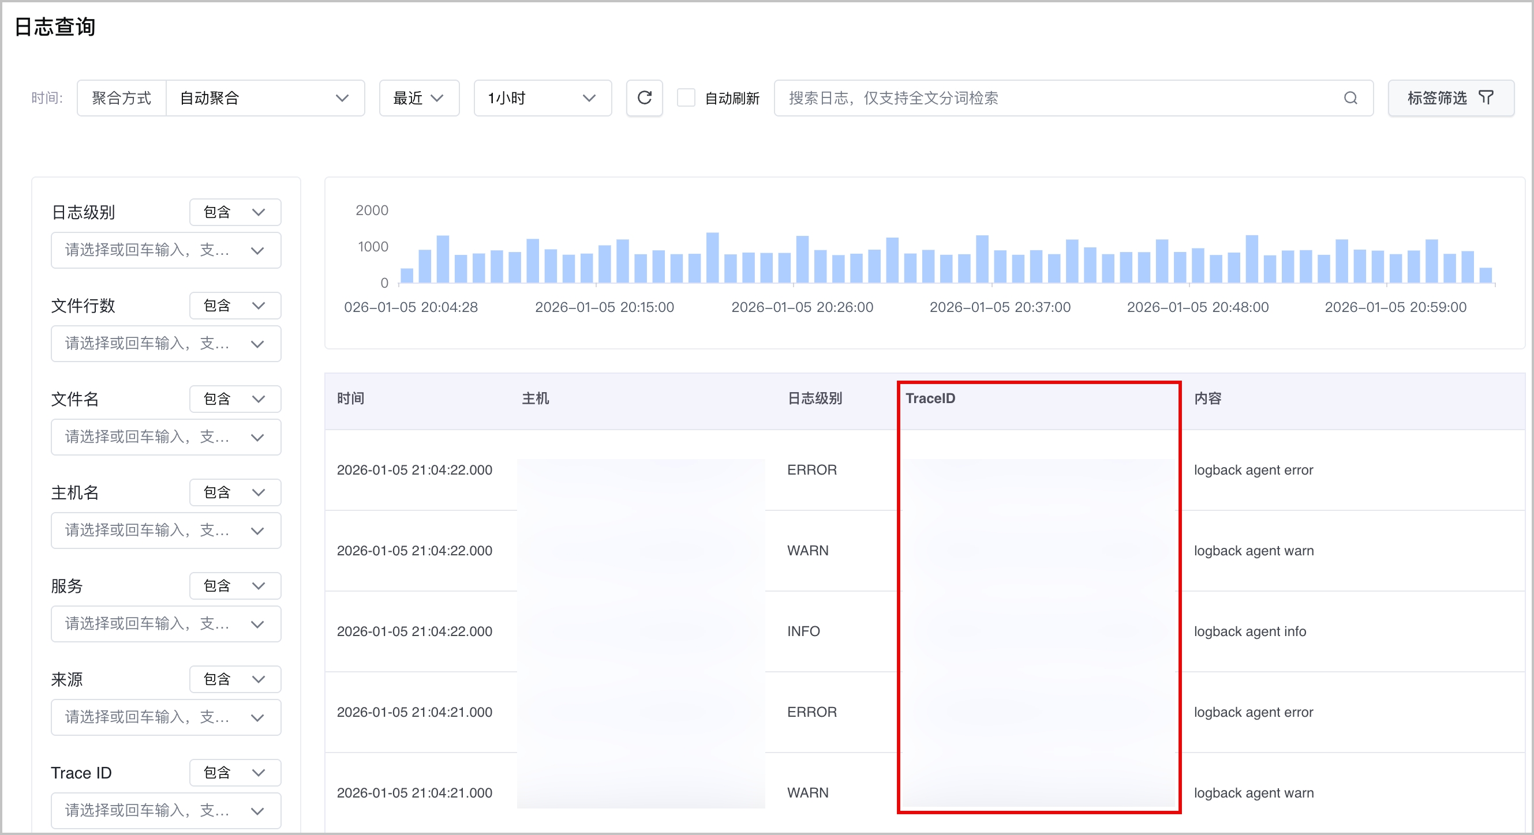Click the funnel icon on 标签筛选

coord(1487,97)
